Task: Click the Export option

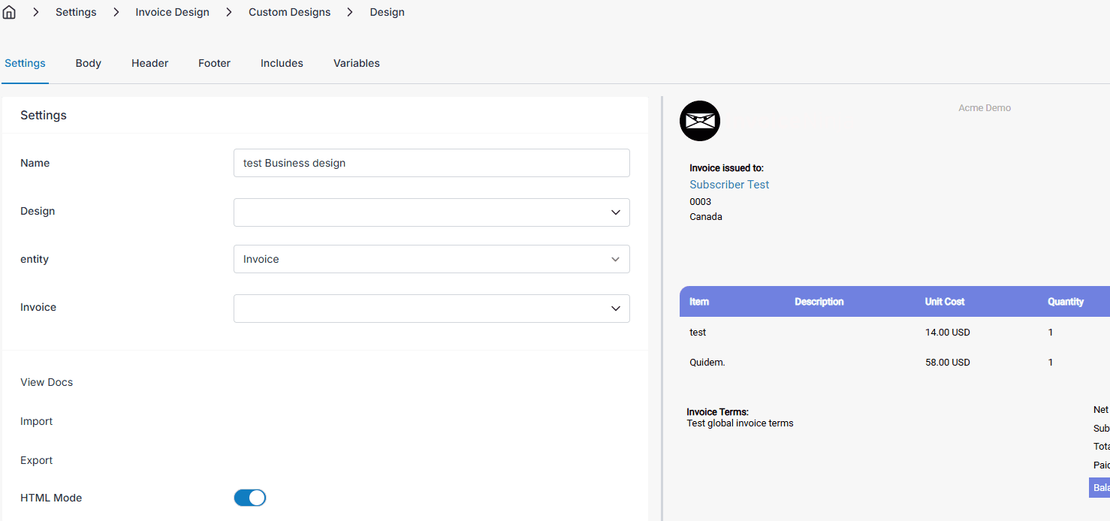Action: click(37, 460)
